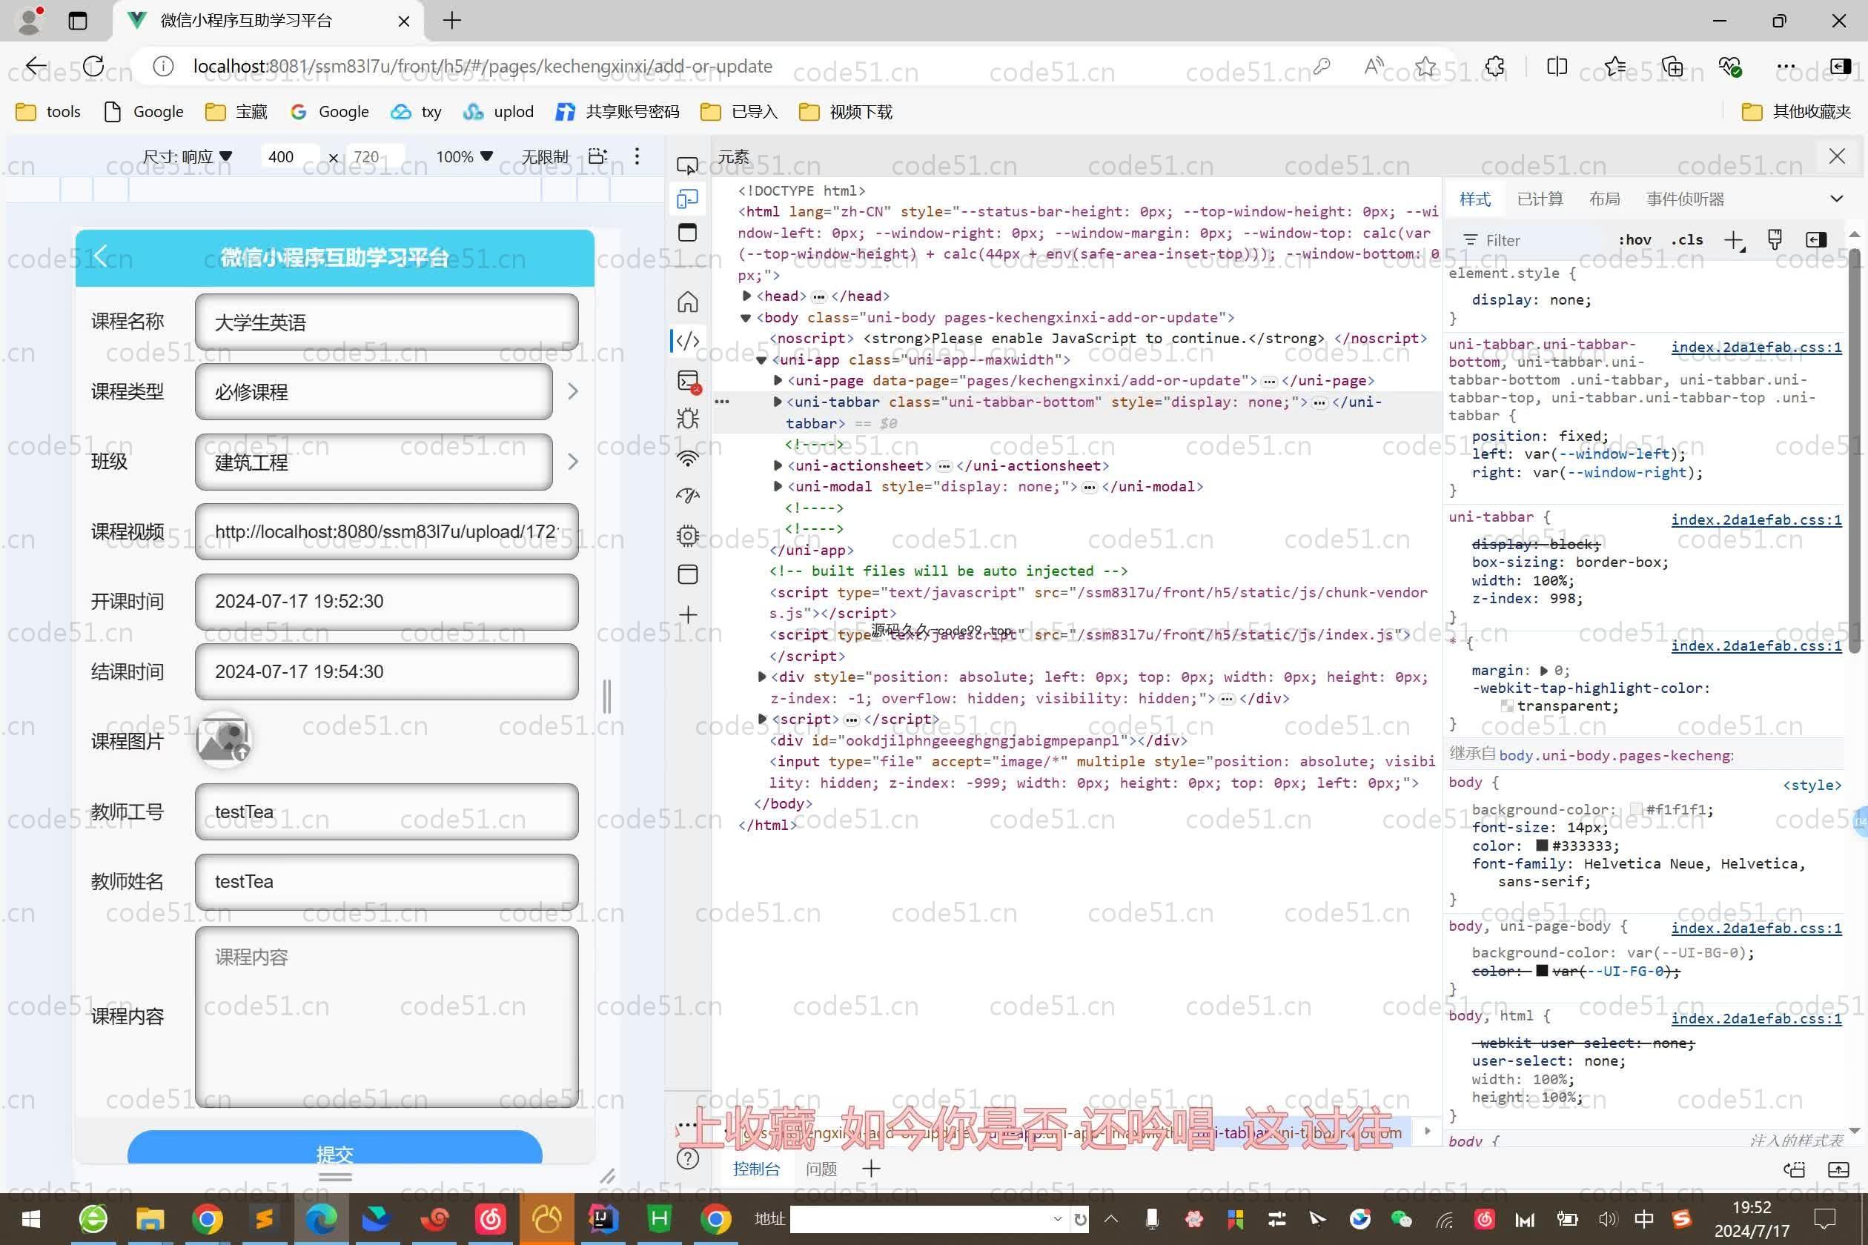Click the 提交 submit button
This screenshot has width=1868, height=1245.
(334, 1147)
